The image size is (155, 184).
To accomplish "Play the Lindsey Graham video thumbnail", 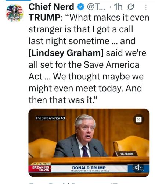I will [89, 142].
